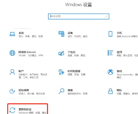The width and height of the screenshot is (138, 114).
Task: Click the 显示、声音、通知、电源 description
Action: pyautogui.click(x=31, y=36)
